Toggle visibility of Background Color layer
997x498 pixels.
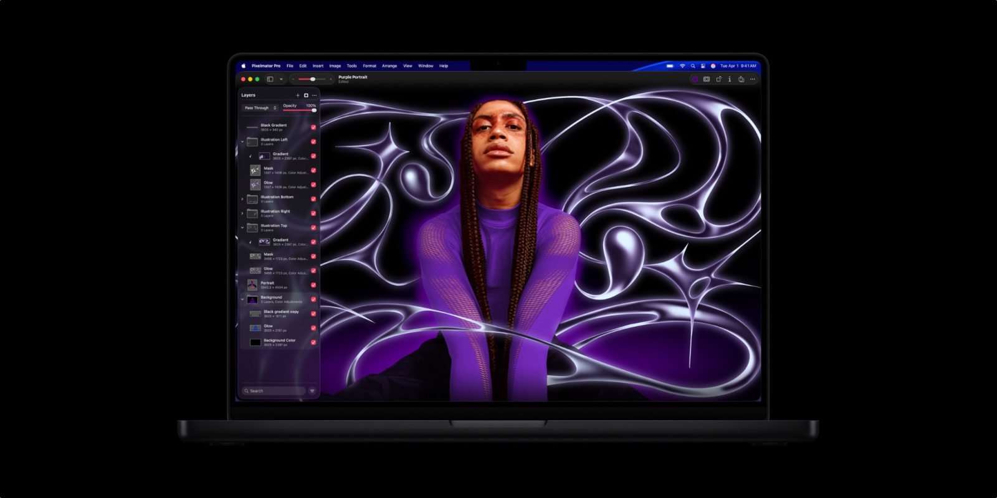point(313,342)
